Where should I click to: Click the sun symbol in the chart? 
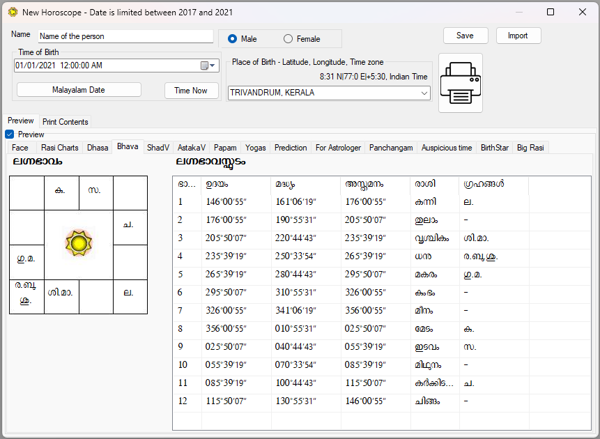[x=79, y=242]
